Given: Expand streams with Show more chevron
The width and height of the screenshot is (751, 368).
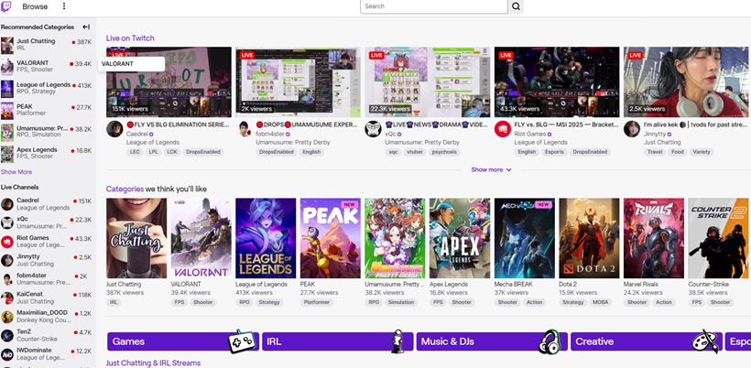Looking at the screenshot, I should coord(492,169).
